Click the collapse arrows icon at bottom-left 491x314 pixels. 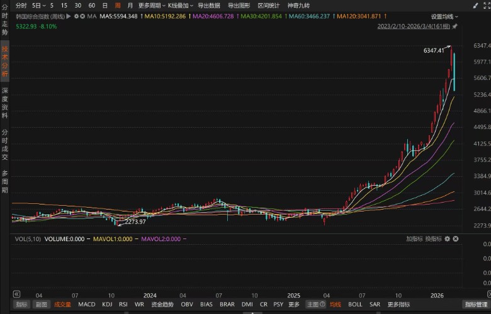click(x=17, y=294)
